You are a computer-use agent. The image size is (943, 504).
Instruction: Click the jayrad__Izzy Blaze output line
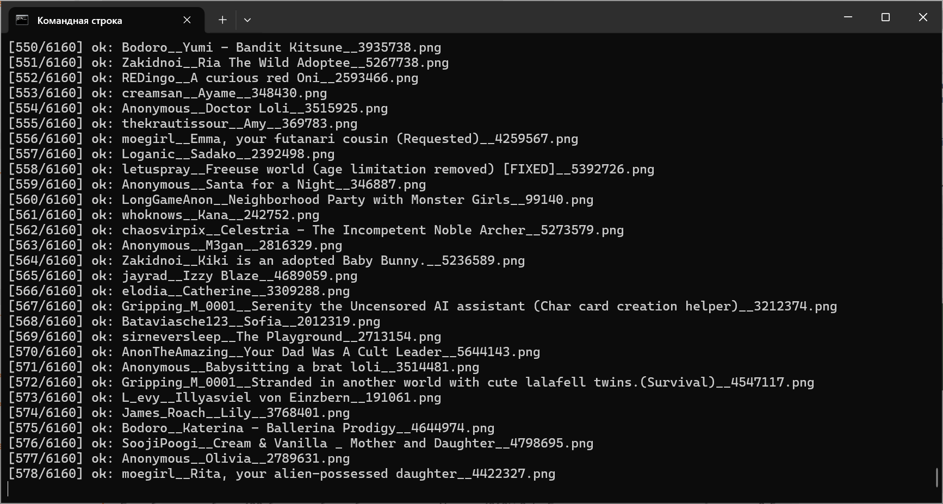point(183,276)
